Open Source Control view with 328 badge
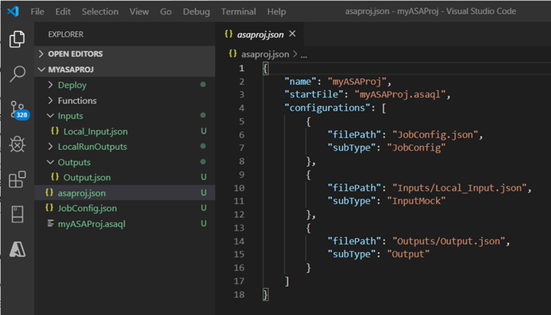 pyautogui.click(x=17, y=109)
